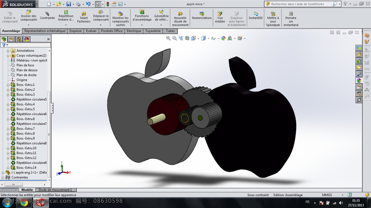Select the Origine tree item
371x208 pixels.
point(19,80)
